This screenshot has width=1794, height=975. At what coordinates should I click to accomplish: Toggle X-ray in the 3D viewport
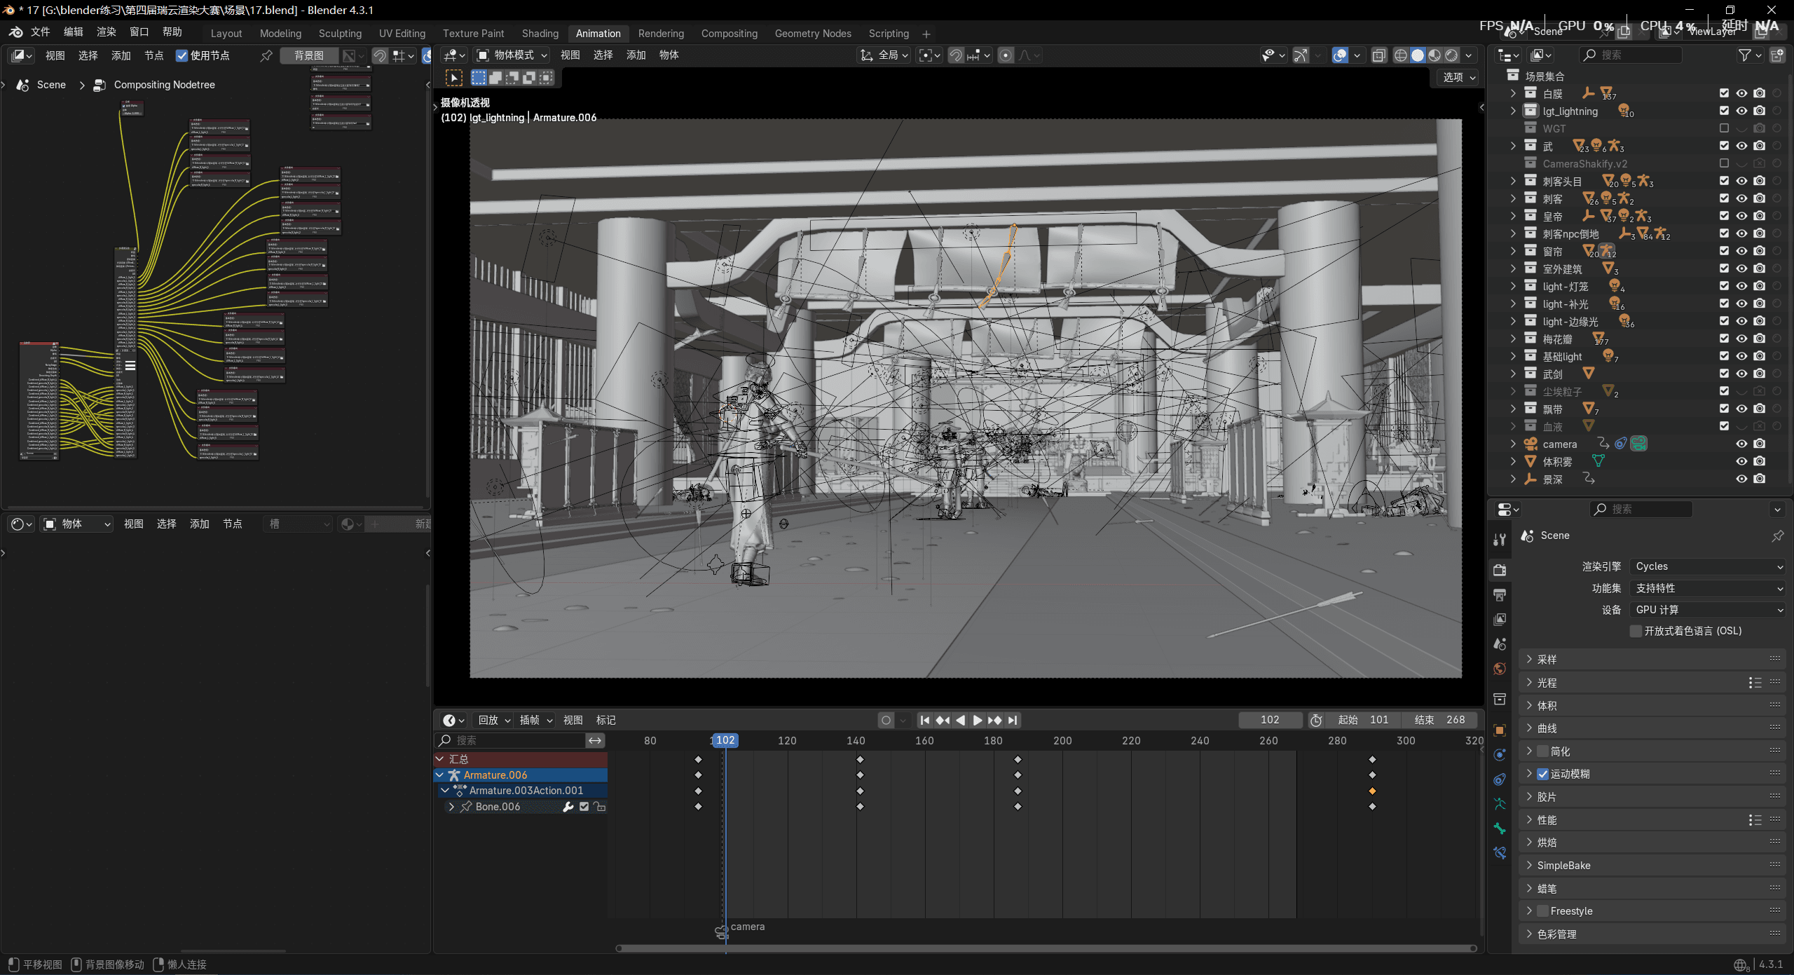tap(1378, 55)
